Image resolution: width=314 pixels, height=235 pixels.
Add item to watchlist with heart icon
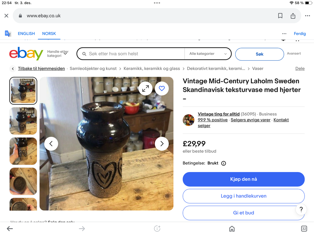pos(162,88)
